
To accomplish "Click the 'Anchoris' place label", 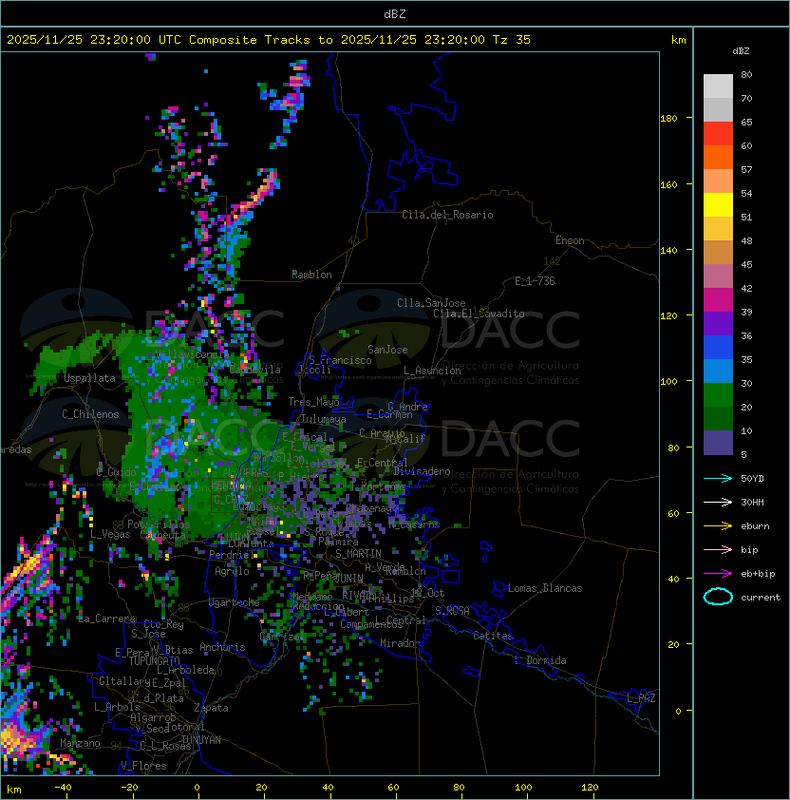I will (222, 647).
